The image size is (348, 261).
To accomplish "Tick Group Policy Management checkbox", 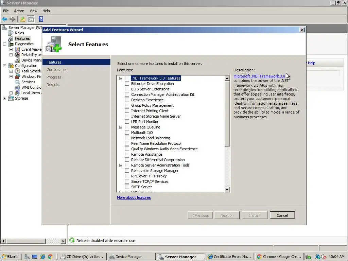I will tap(127, 105).
